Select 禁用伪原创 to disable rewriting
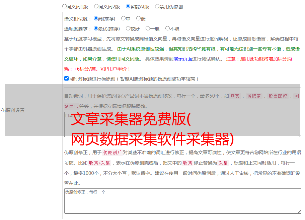 (157, 6)
